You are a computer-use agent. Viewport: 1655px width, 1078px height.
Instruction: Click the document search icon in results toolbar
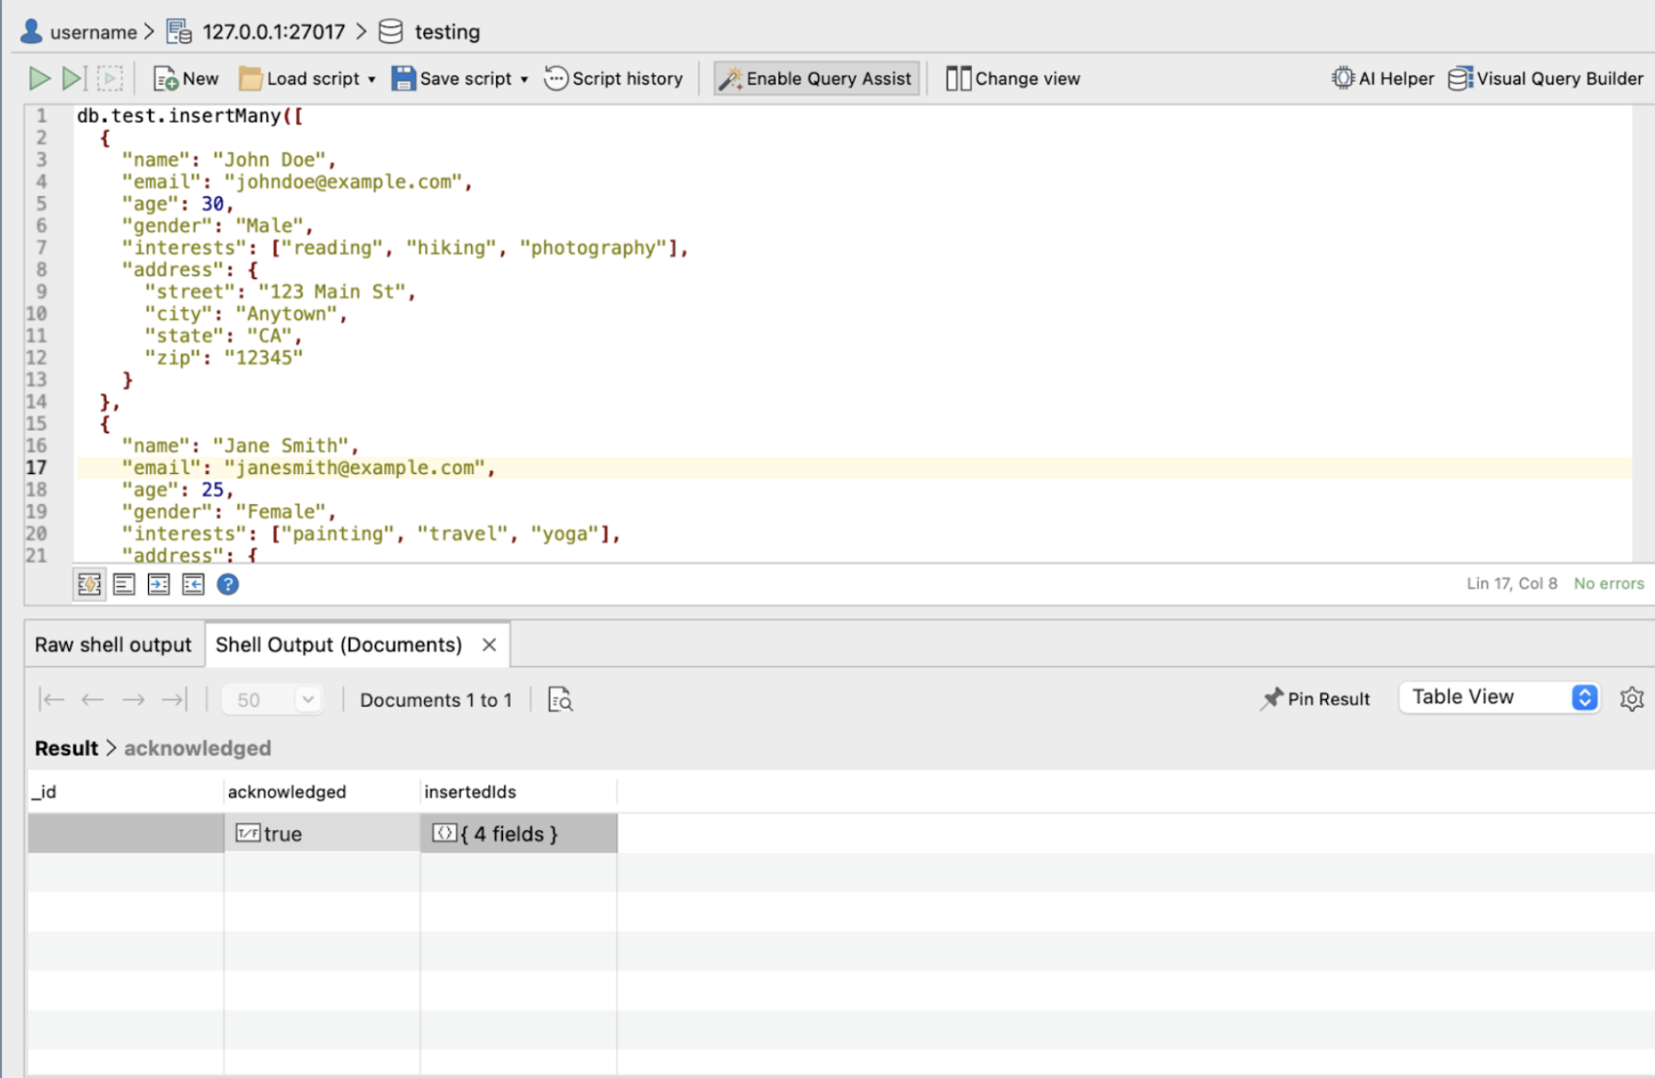point(560,699)
